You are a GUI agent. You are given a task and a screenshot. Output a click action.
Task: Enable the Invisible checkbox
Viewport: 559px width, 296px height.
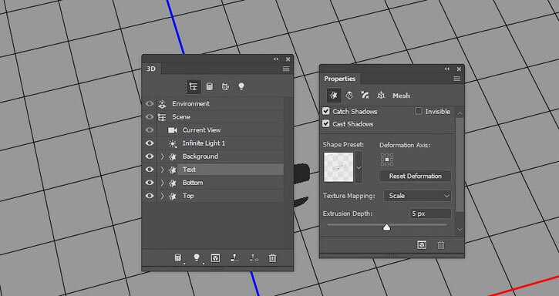click(x=418, y=111)
